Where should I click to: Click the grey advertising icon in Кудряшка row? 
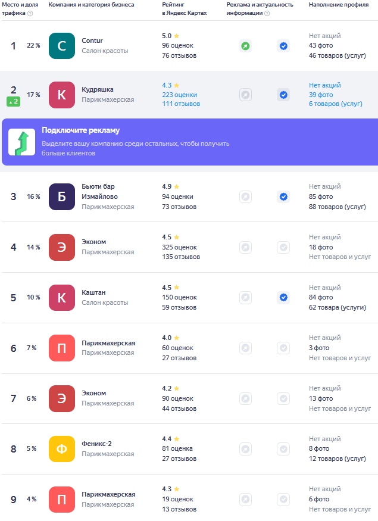245,95
